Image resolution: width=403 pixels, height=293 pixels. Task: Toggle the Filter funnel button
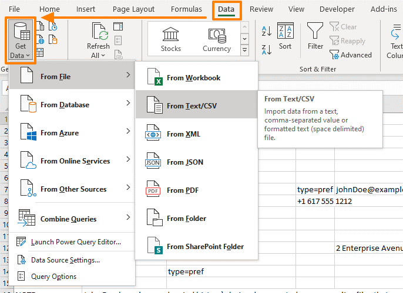pyautogui.click(x=315, y=36)
